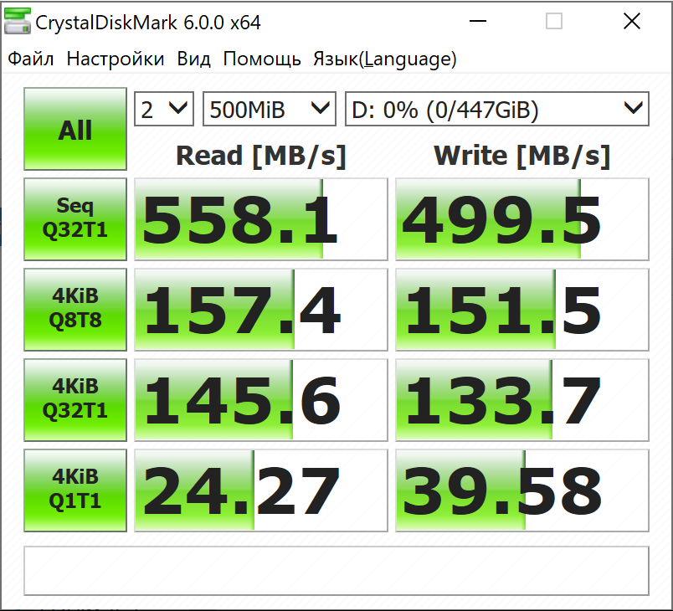Minimize the CrystalDiskMark window
Screen dimensions: 673x611
478,21
